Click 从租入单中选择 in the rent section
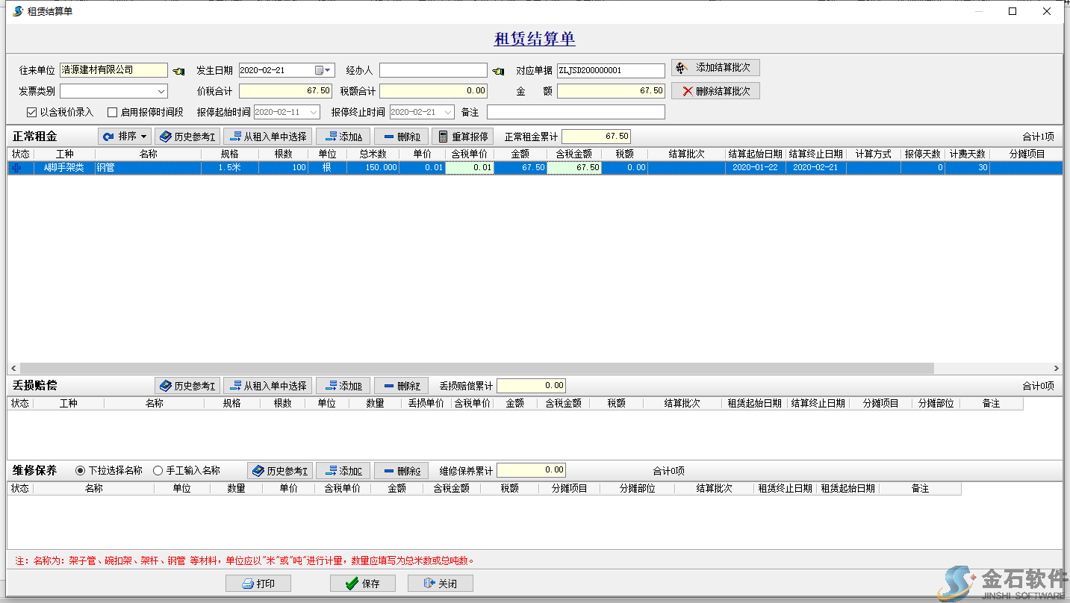This screenshot has height=603, width=1070. point(267,136)
